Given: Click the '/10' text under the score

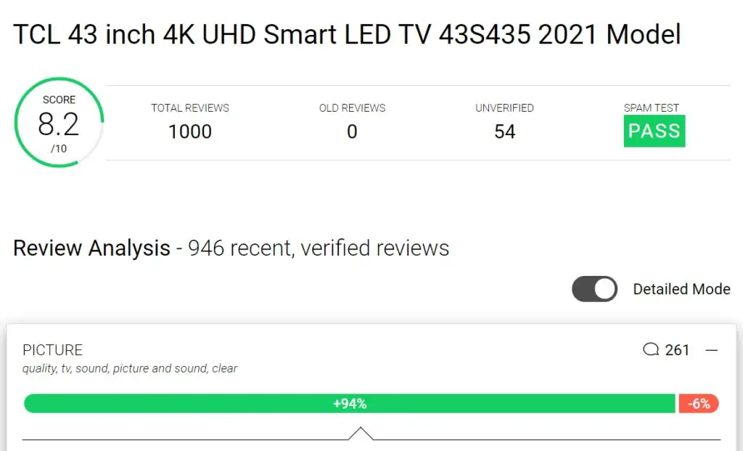Looking at the screenshot, I should coord(59,149).
